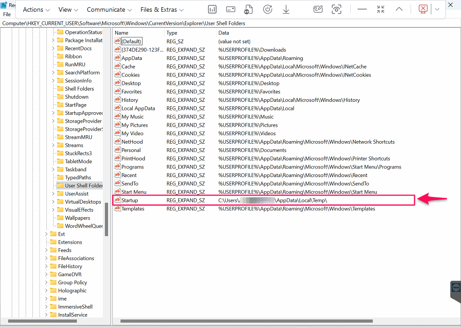The height and width of the screenshot is (328, 461).
Task: Take a screenshot using the camera icon
Action: pos(336,9)
